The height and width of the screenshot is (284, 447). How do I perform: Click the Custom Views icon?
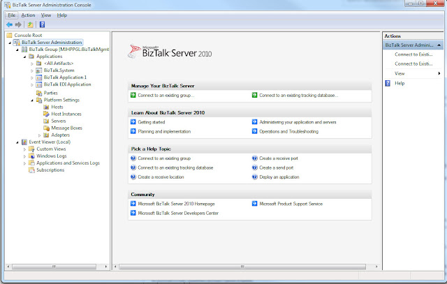(x=31, y=149)
